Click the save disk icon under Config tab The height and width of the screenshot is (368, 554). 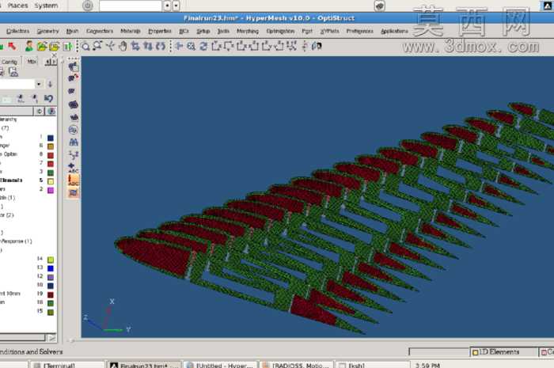click(13, 72)
